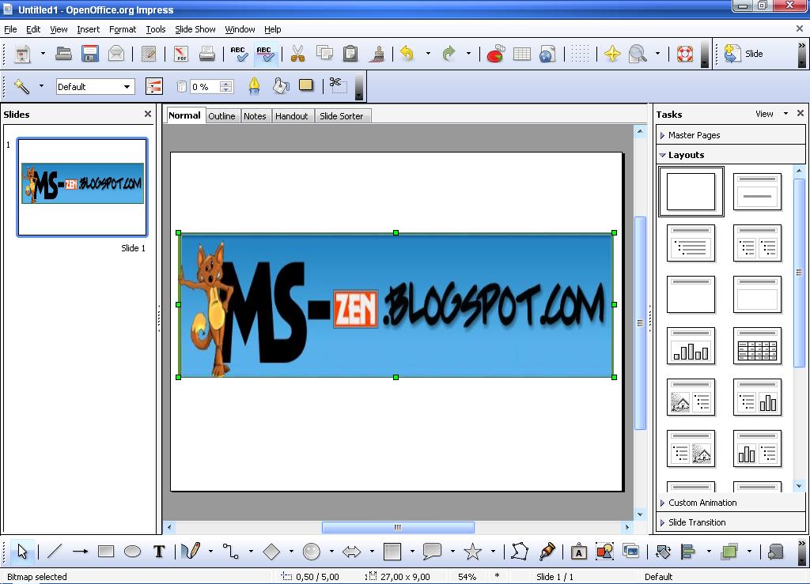This screenshot has height=584, width=810.
Task: Select the Rectangle drawing tool
Action: tap(106, 552)
